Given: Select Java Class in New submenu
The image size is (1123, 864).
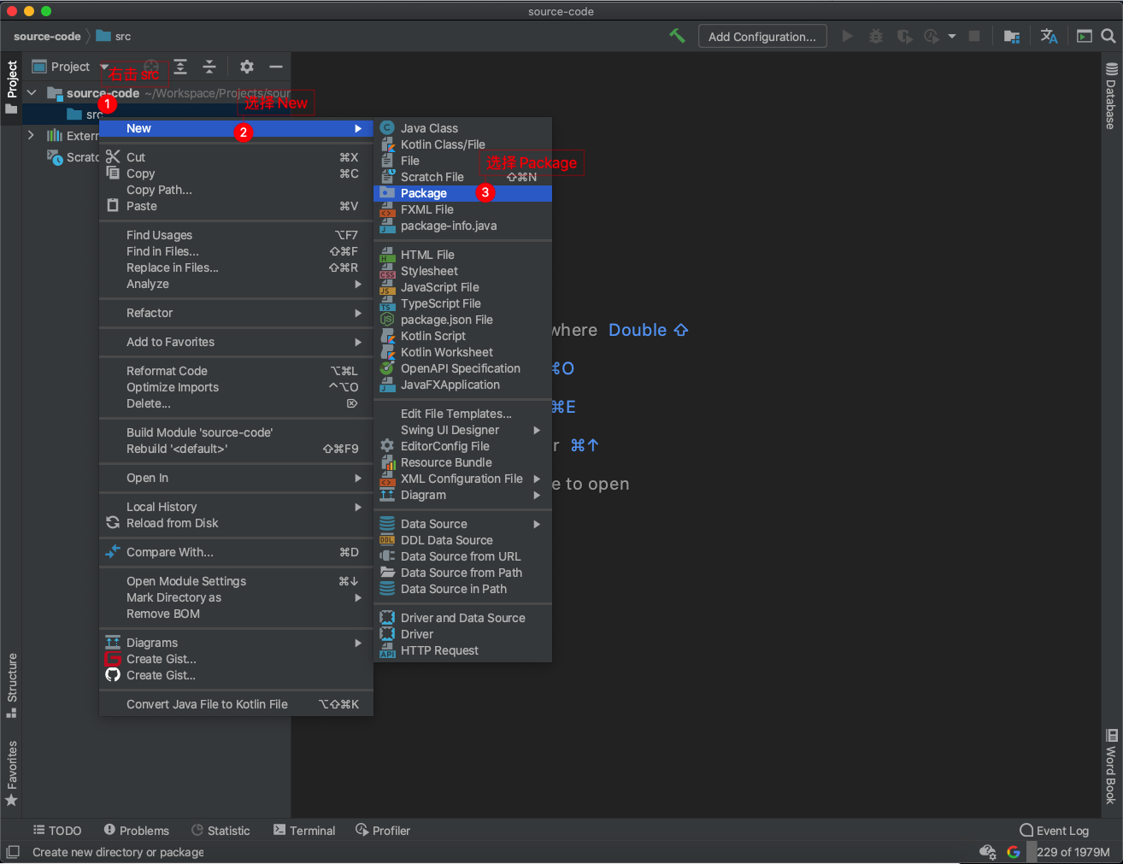Looking at the screenshot, I should [x=463, y=128].
